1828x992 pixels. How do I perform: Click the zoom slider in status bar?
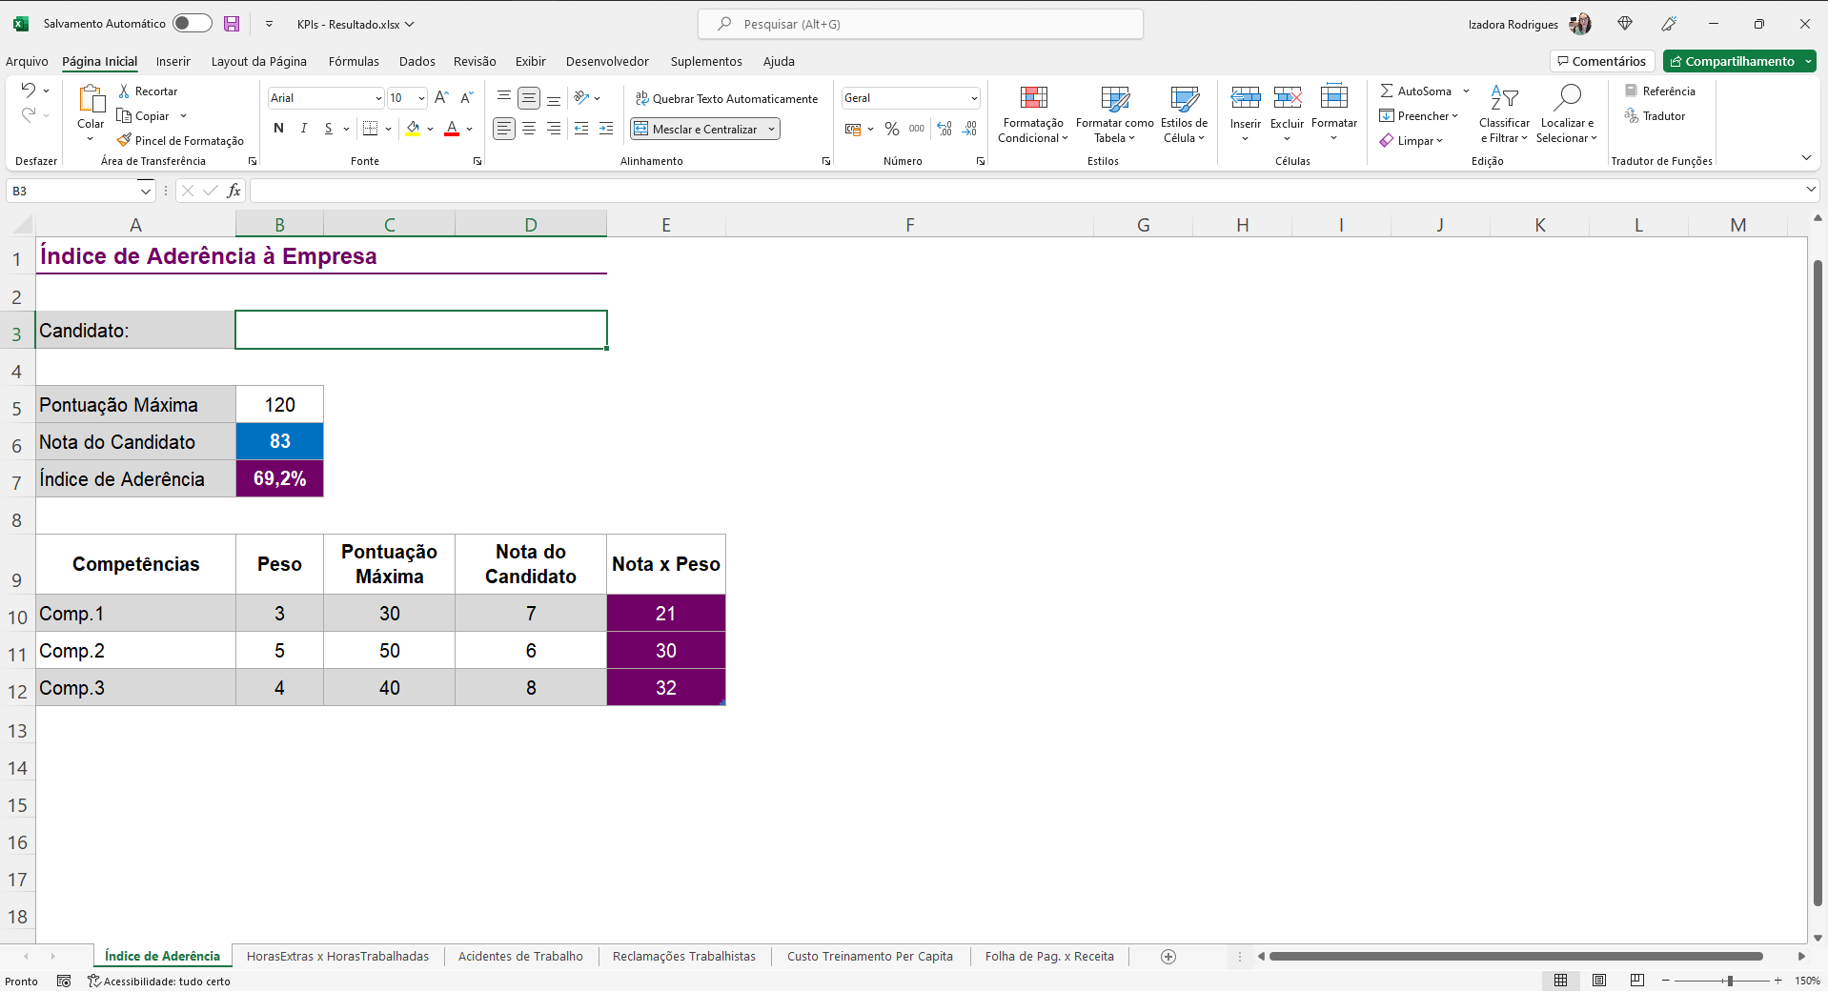pos(1729,981)
